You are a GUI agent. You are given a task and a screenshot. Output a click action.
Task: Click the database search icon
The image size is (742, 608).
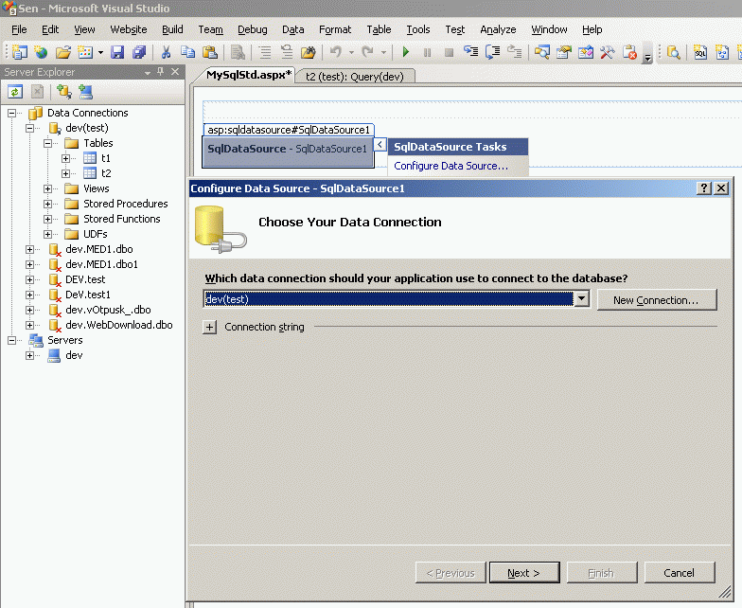[674, 52]
